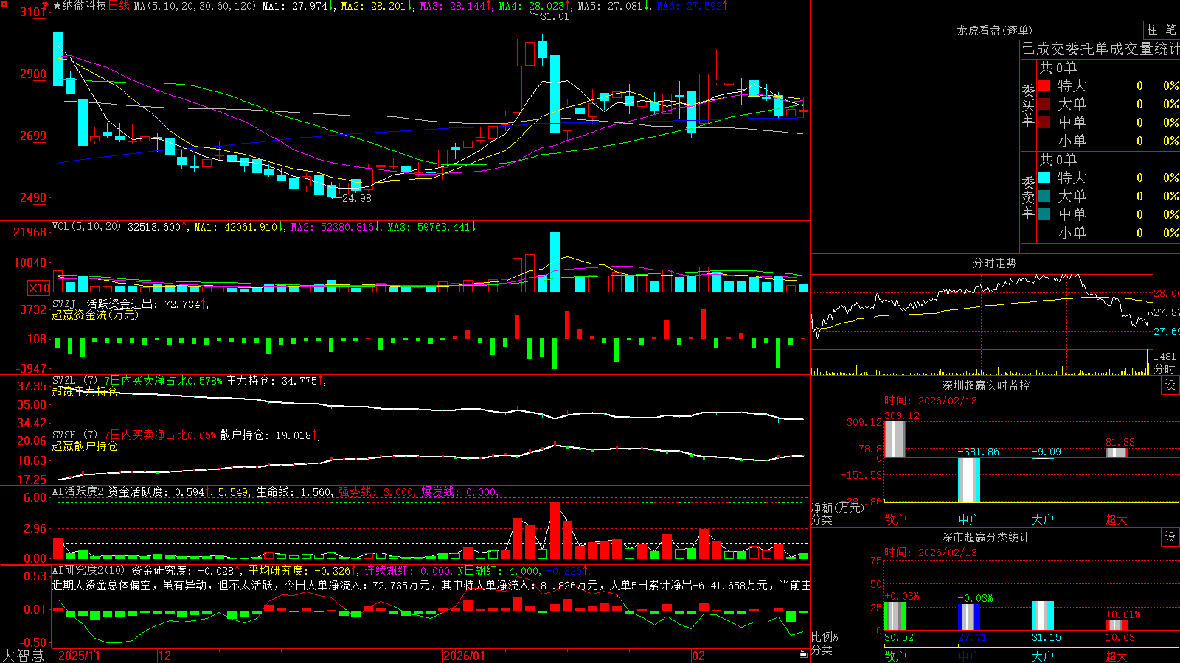Click the 日线 period label
This screenshot has width=1180, height=663.
point(119,6)
